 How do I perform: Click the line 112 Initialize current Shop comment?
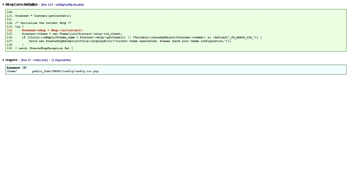point(43,23)
